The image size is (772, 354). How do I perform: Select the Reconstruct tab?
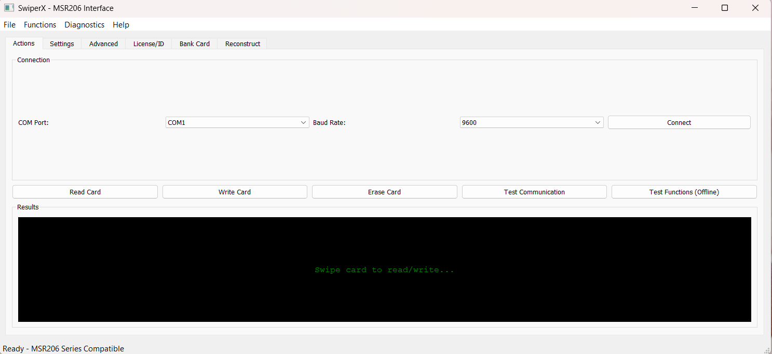click(x=242, y=44)
